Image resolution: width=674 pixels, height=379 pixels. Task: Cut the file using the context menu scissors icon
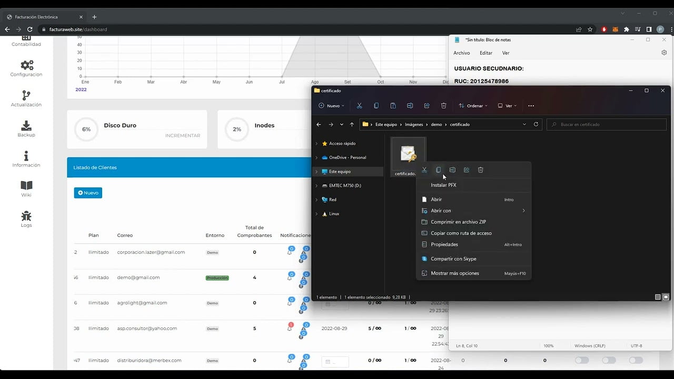[x=424, y=170]
